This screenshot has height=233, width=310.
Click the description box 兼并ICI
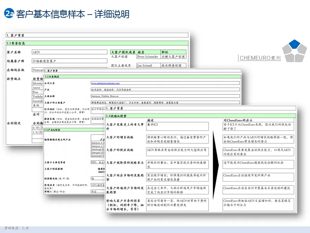(x=177, y=126)
